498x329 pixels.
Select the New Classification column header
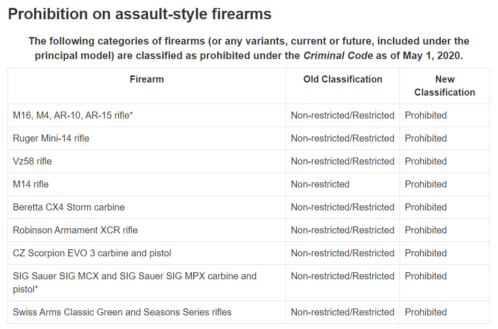tap(445, 86)
